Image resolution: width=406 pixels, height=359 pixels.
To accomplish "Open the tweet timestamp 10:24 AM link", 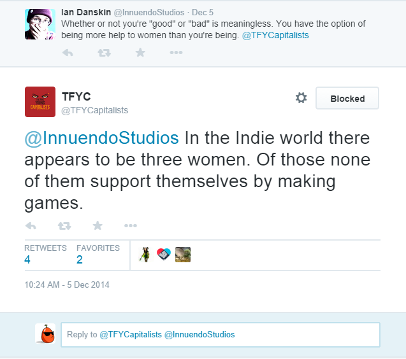I will 67,285.
